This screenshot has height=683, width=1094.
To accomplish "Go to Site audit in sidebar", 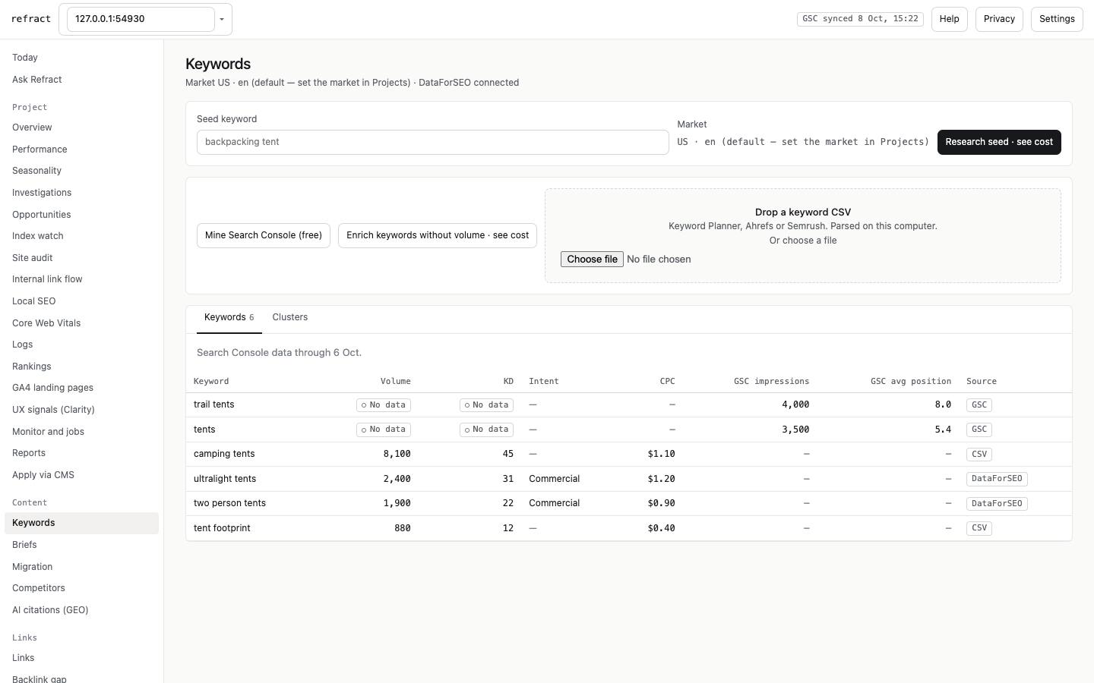I will click(x=33, y=258).
